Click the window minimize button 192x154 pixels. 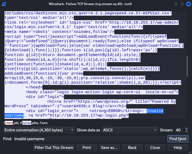pyautogui.click(x=176, y=4)
